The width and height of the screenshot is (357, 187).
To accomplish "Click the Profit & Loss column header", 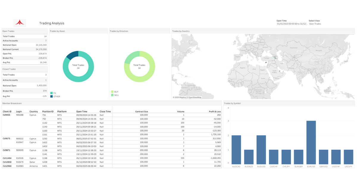I will pos(215,112).
